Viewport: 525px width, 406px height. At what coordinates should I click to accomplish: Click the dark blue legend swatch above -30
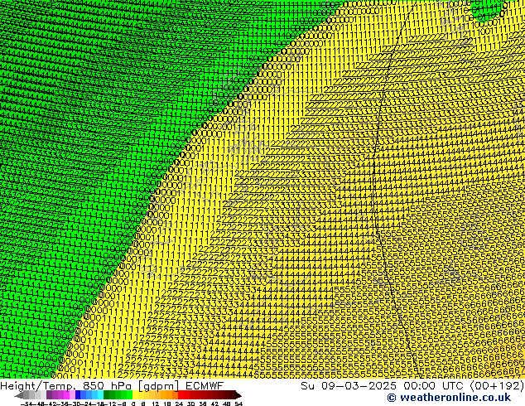(x=78, y=394)
